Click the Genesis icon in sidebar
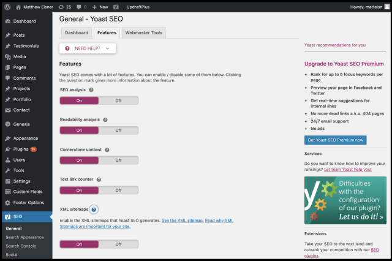The width and height of the screenshot is (392, 261). pyautogui.click(x=8, y=124)
